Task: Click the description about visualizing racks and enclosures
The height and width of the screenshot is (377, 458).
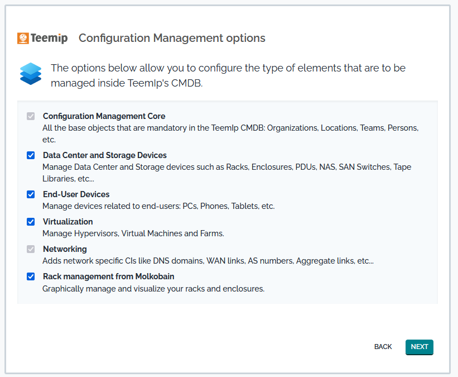Action: (x=153, y=289)
